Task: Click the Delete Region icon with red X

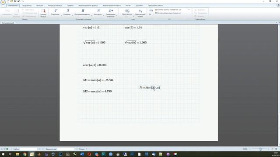Action: 43,11
